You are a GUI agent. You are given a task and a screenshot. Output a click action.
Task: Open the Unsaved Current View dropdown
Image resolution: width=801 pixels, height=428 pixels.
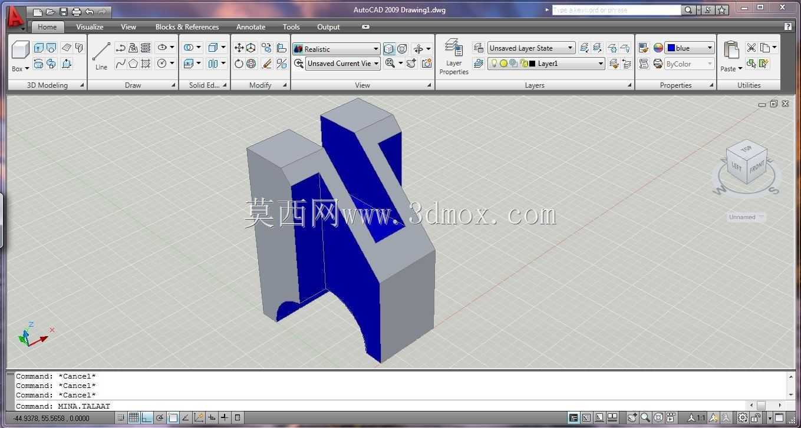pos(343,64)
